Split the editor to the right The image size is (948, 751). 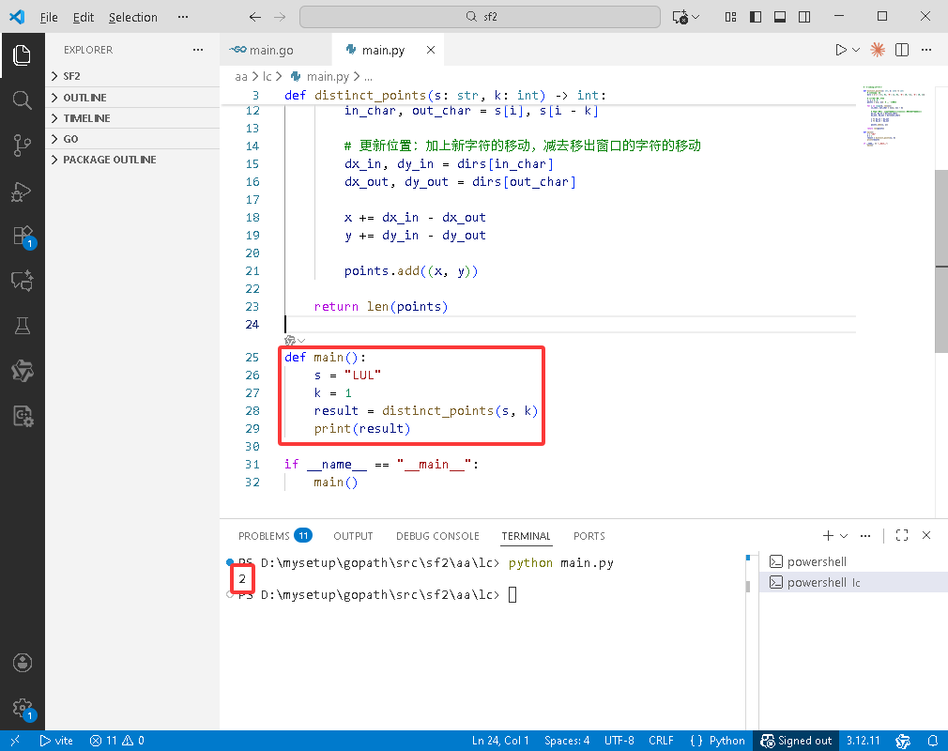[x=901, y=50]
